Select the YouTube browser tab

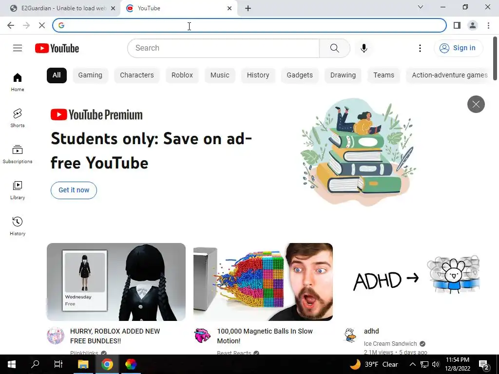(178, 8)
